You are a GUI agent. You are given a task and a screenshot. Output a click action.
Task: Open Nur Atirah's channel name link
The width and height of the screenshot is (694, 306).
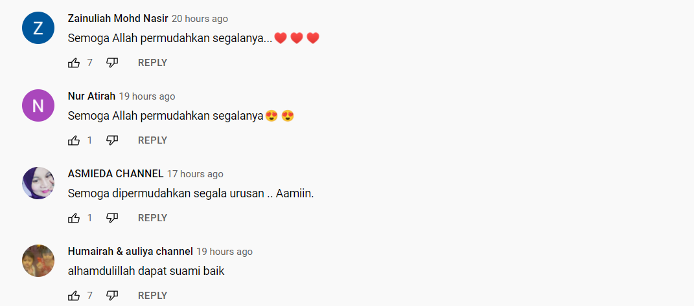point(91,96)
